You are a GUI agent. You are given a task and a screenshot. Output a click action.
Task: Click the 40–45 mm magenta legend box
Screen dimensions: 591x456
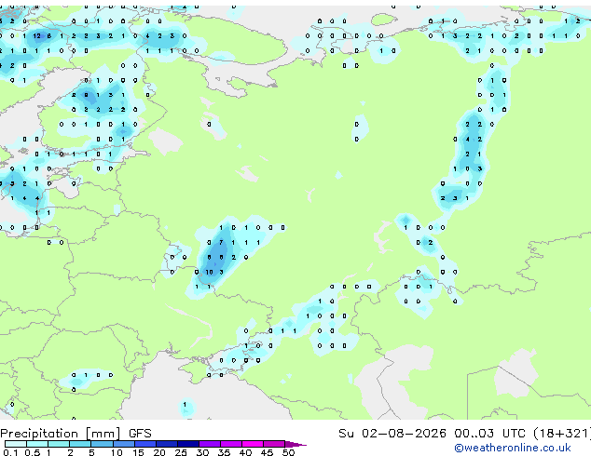253,444
